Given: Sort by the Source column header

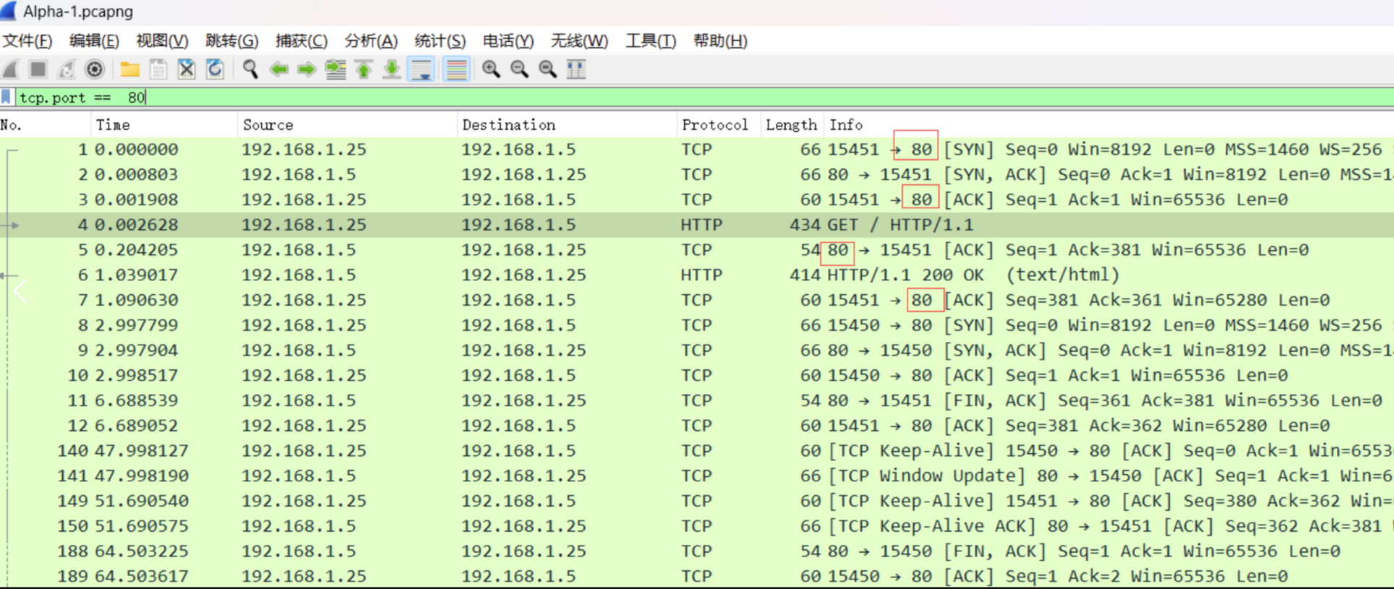Looking at the screenshot, I should coord(268,125).
